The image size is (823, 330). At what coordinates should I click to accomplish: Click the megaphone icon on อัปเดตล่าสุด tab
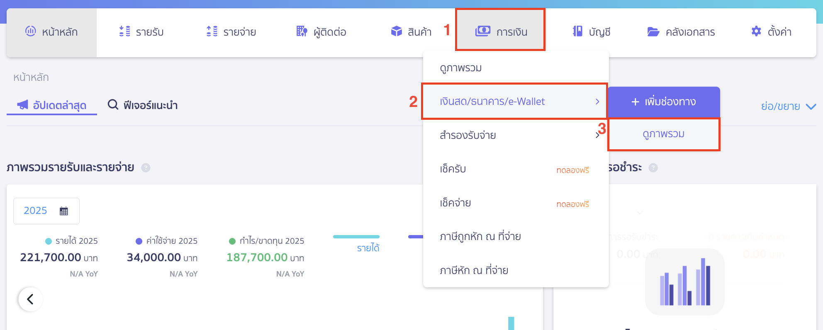click(x=23, y=104)
